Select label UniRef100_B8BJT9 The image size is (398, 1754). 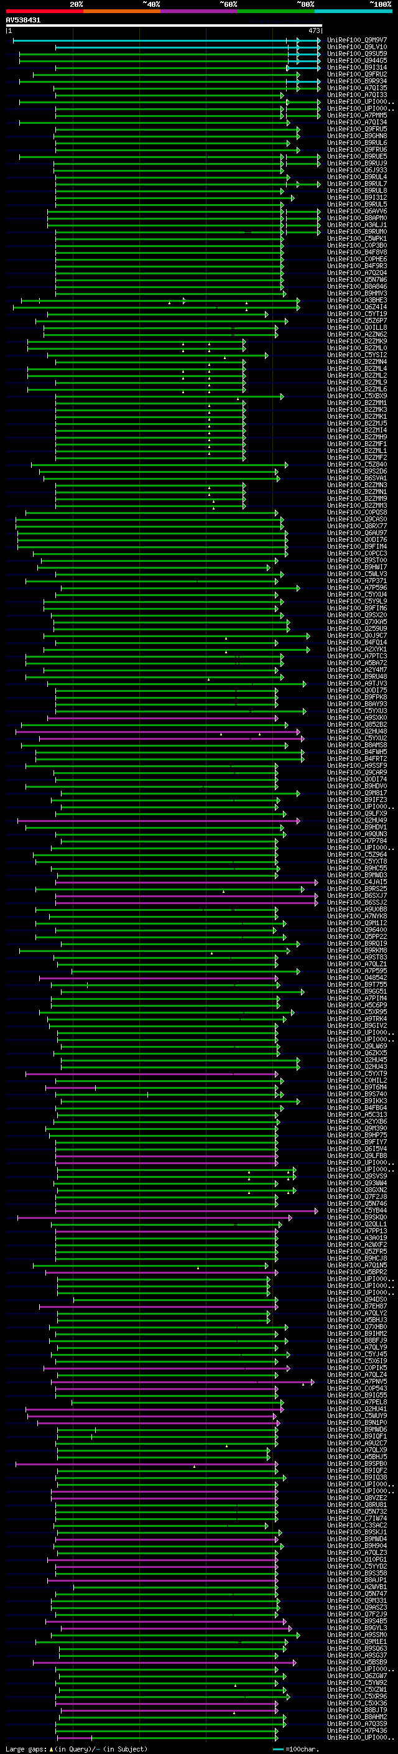[x=357, y=1710]
